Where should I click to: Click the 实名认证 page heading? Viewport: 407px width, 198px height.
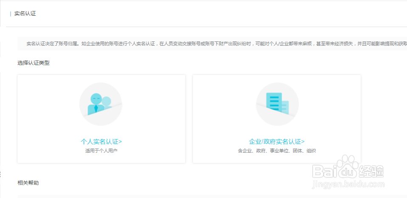25,14
